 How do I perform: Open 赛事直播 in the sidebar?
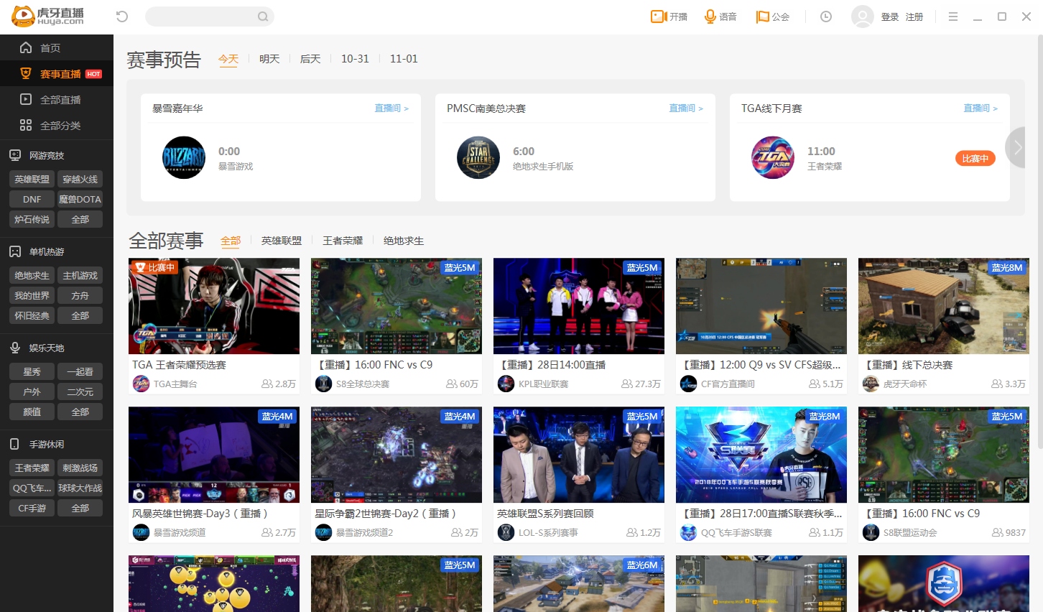(57, 74)
